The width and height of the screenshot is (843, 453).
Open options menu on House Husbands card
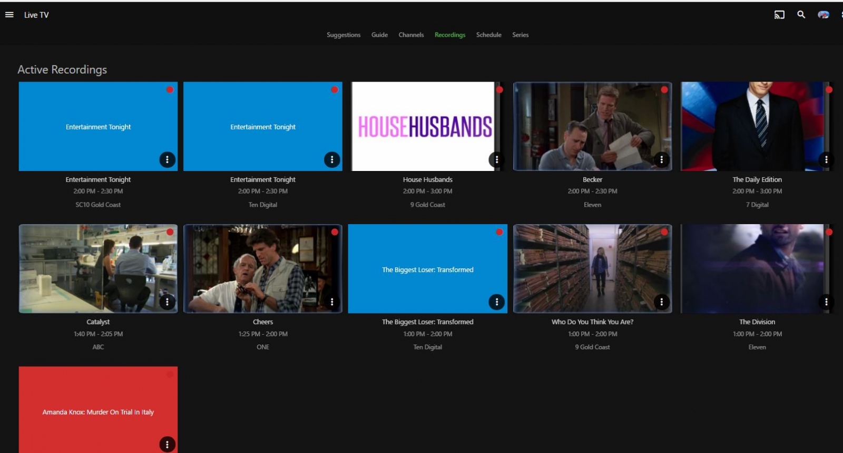(x=496, y=159)
